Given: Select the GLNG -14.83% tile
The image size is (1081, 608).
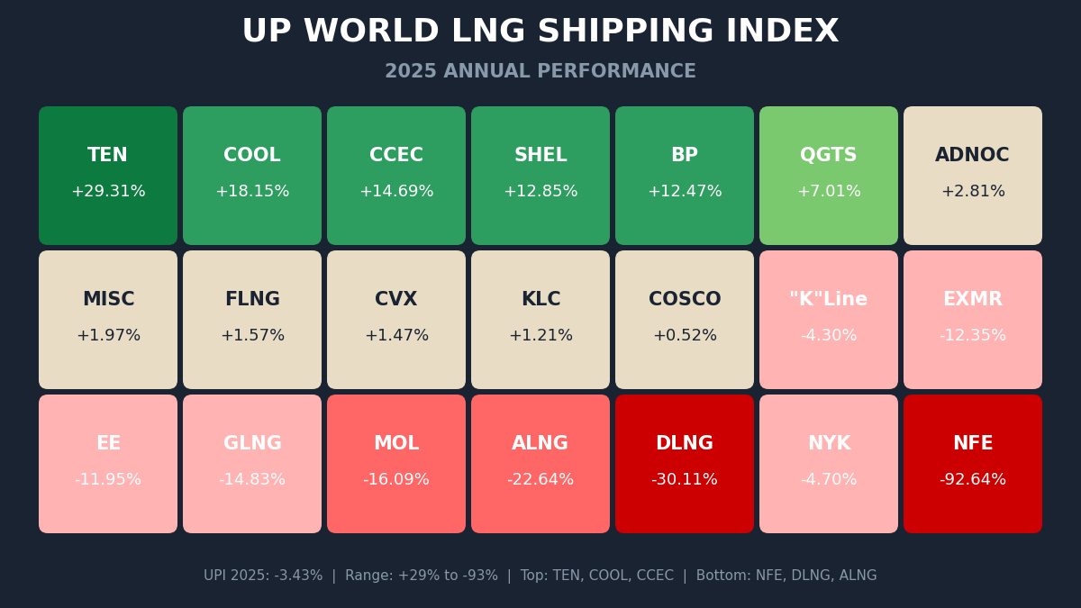Looking at the screenshot, I should coord(252,464).
